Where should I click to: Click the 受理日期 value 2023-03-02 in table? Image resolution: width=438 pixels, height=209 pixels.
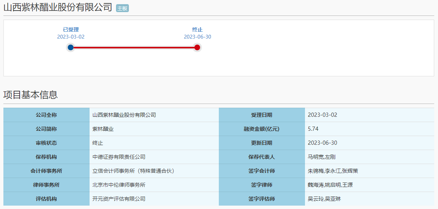(x=322, y=115)
